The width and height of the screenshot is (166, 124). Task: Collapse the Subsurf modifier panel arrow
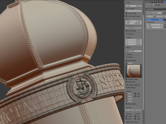tap(147, 13)
